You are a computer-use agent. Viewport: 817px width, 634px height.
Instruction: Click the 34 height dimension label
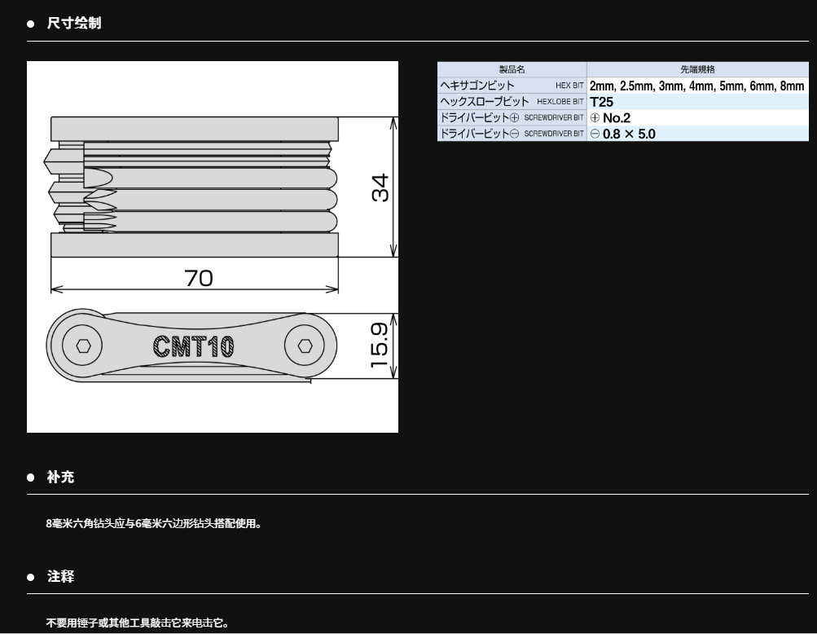380,187
